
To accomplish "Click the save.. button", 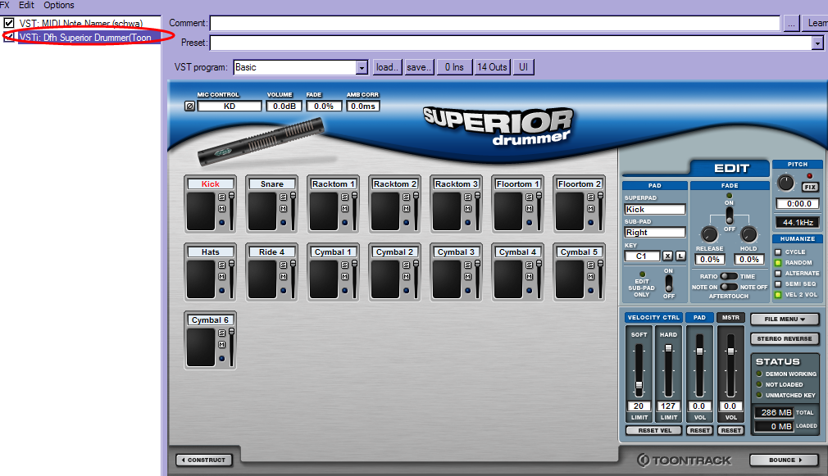I will [419, 67].
